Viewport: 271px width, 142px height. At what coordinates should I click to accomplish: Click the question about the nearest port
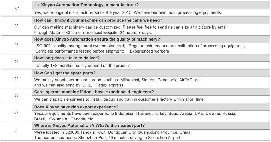coord(89,125)
